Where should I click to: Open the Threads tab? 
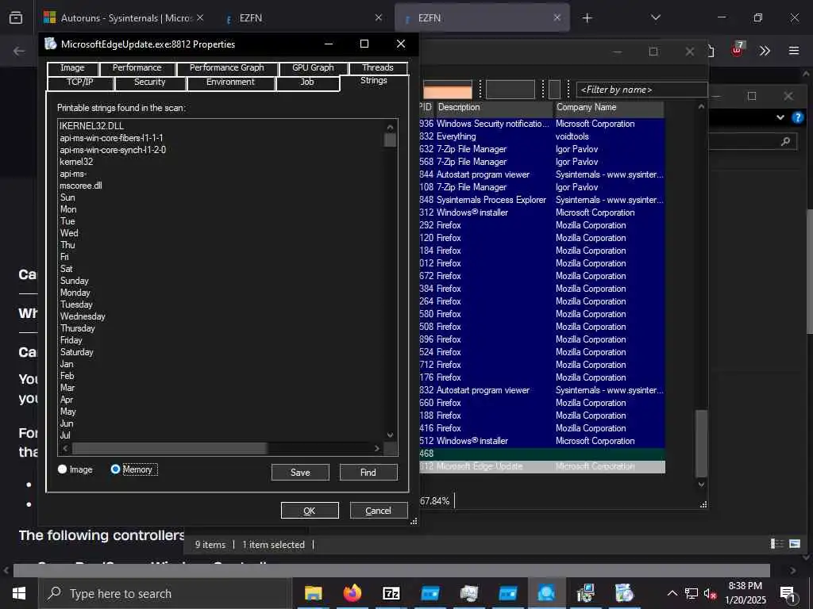pos(377,68)
